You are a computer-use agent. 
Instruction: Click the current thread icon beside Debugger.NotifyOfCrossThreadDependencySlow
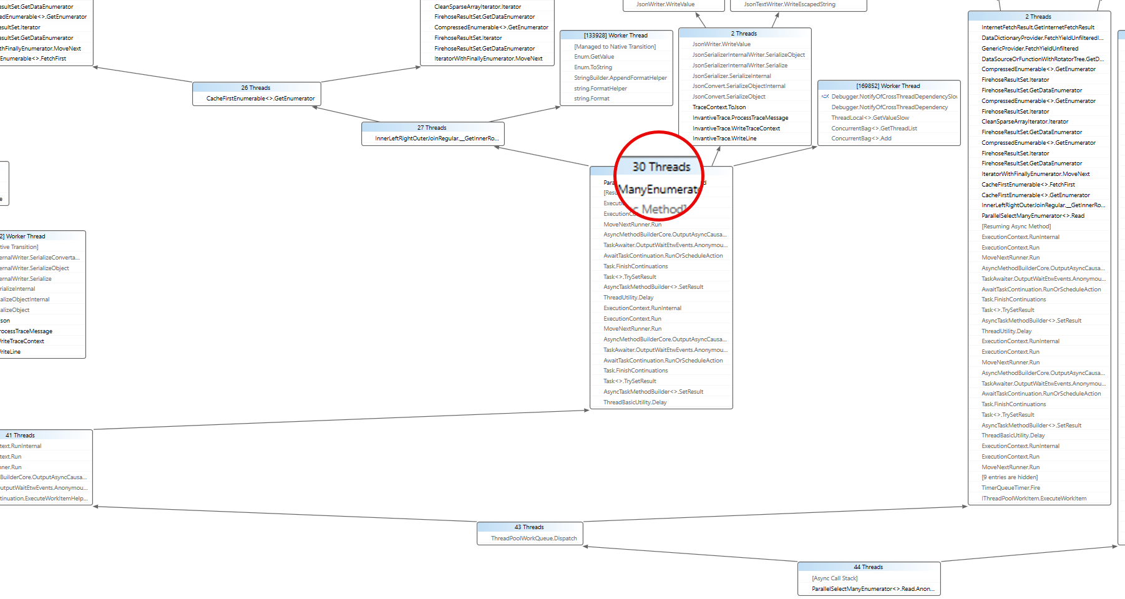825,97
